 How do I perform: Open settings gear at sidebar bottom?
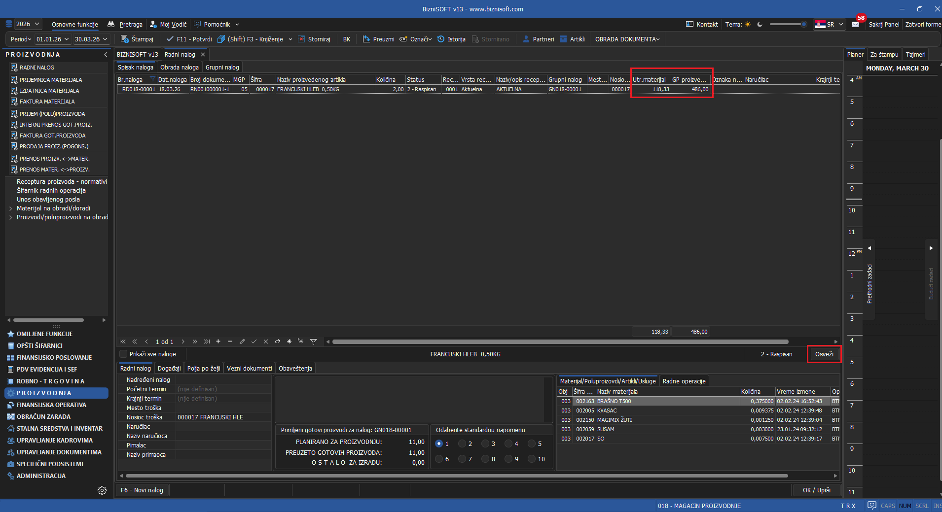click(102, 490)
